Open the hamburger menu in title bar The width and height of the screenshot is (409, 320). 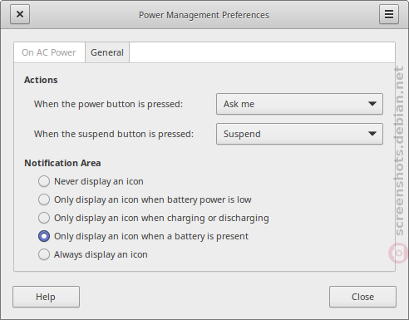[x=389, y=14]
